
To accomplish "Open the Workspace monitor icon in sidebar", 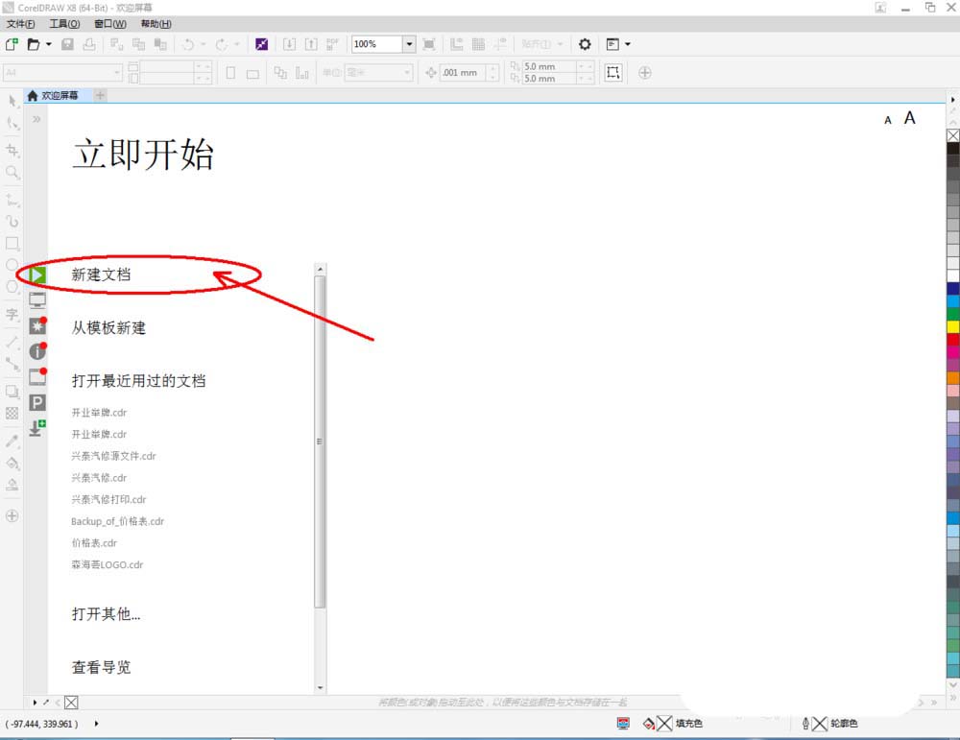I will [x=37, y=300].
